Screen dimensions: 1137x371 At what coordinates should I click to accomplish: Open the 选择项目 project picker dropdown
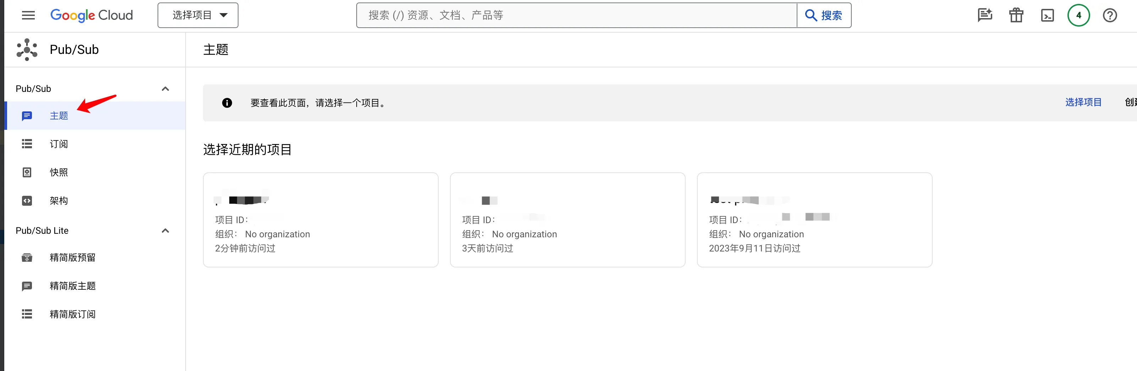198,16
